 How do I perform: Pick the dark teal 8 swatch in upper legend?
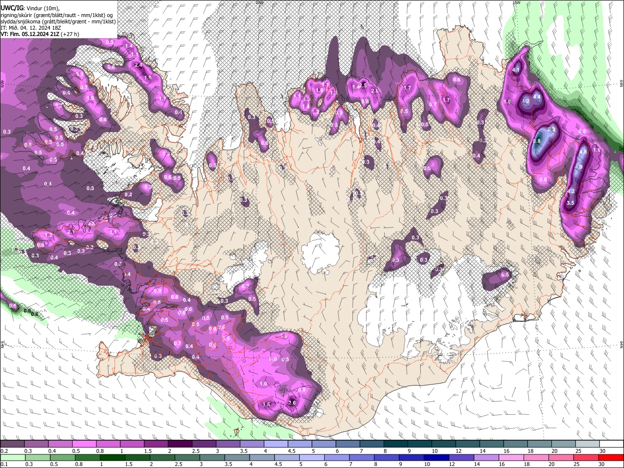(x=395, y=444)
